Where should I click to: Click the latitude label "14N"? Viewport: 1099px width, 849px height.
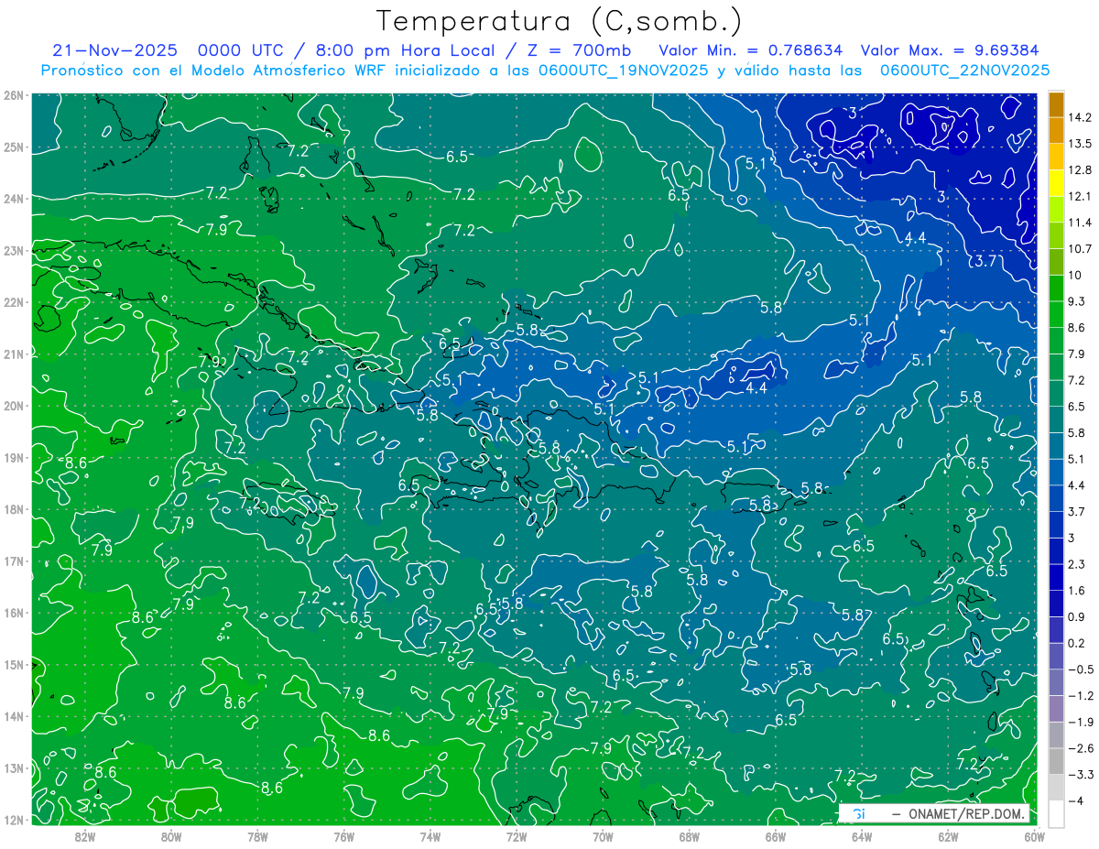[x=14, y=716]
